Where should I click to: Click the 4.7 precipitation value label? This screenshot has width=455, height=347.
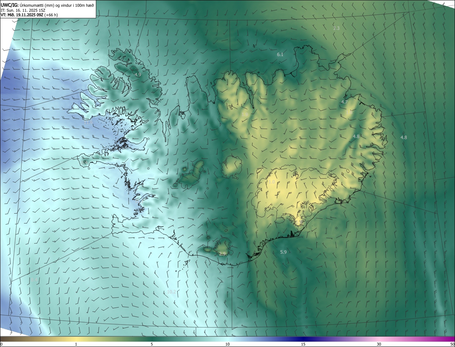(x=344, y=102)
